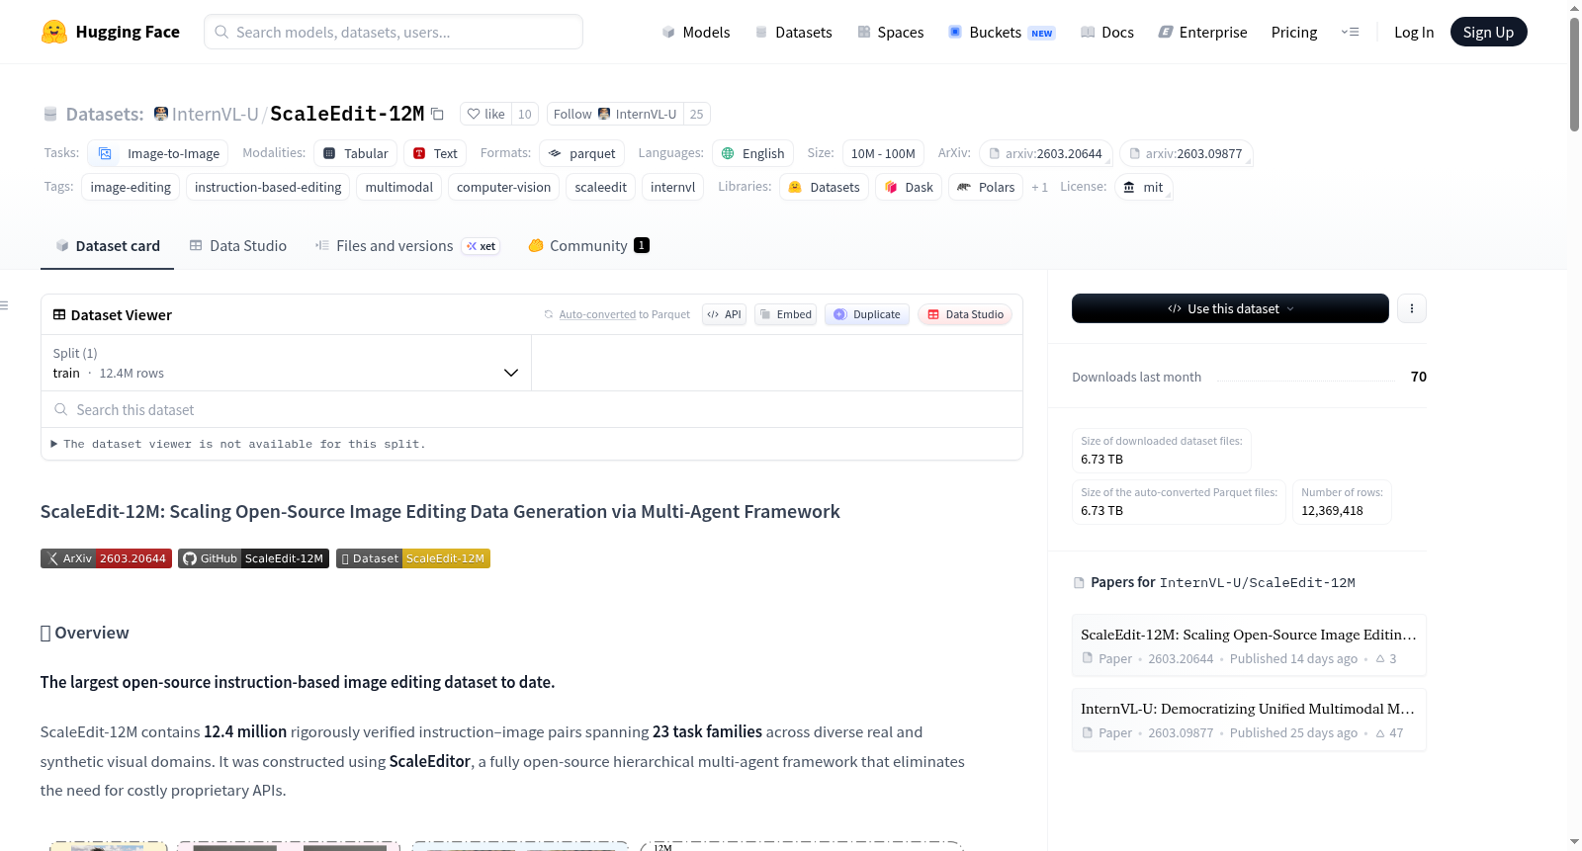This screenshot has width=1582, height=851.
Task: Follow the InternVL-U organization
Action: click(x=614, y=114)
